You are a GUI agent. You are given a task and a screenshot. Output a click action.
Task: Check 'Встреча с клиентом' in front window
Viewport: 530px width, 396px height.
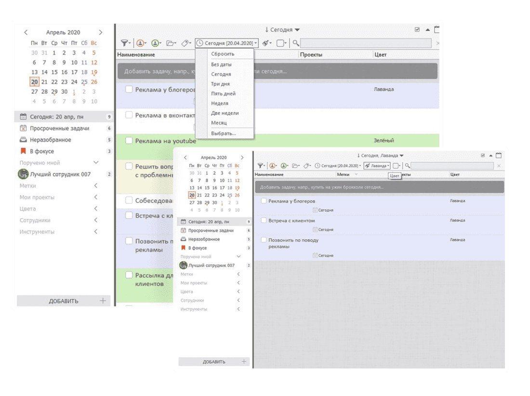pyautogui.click(x=264, y=220)
